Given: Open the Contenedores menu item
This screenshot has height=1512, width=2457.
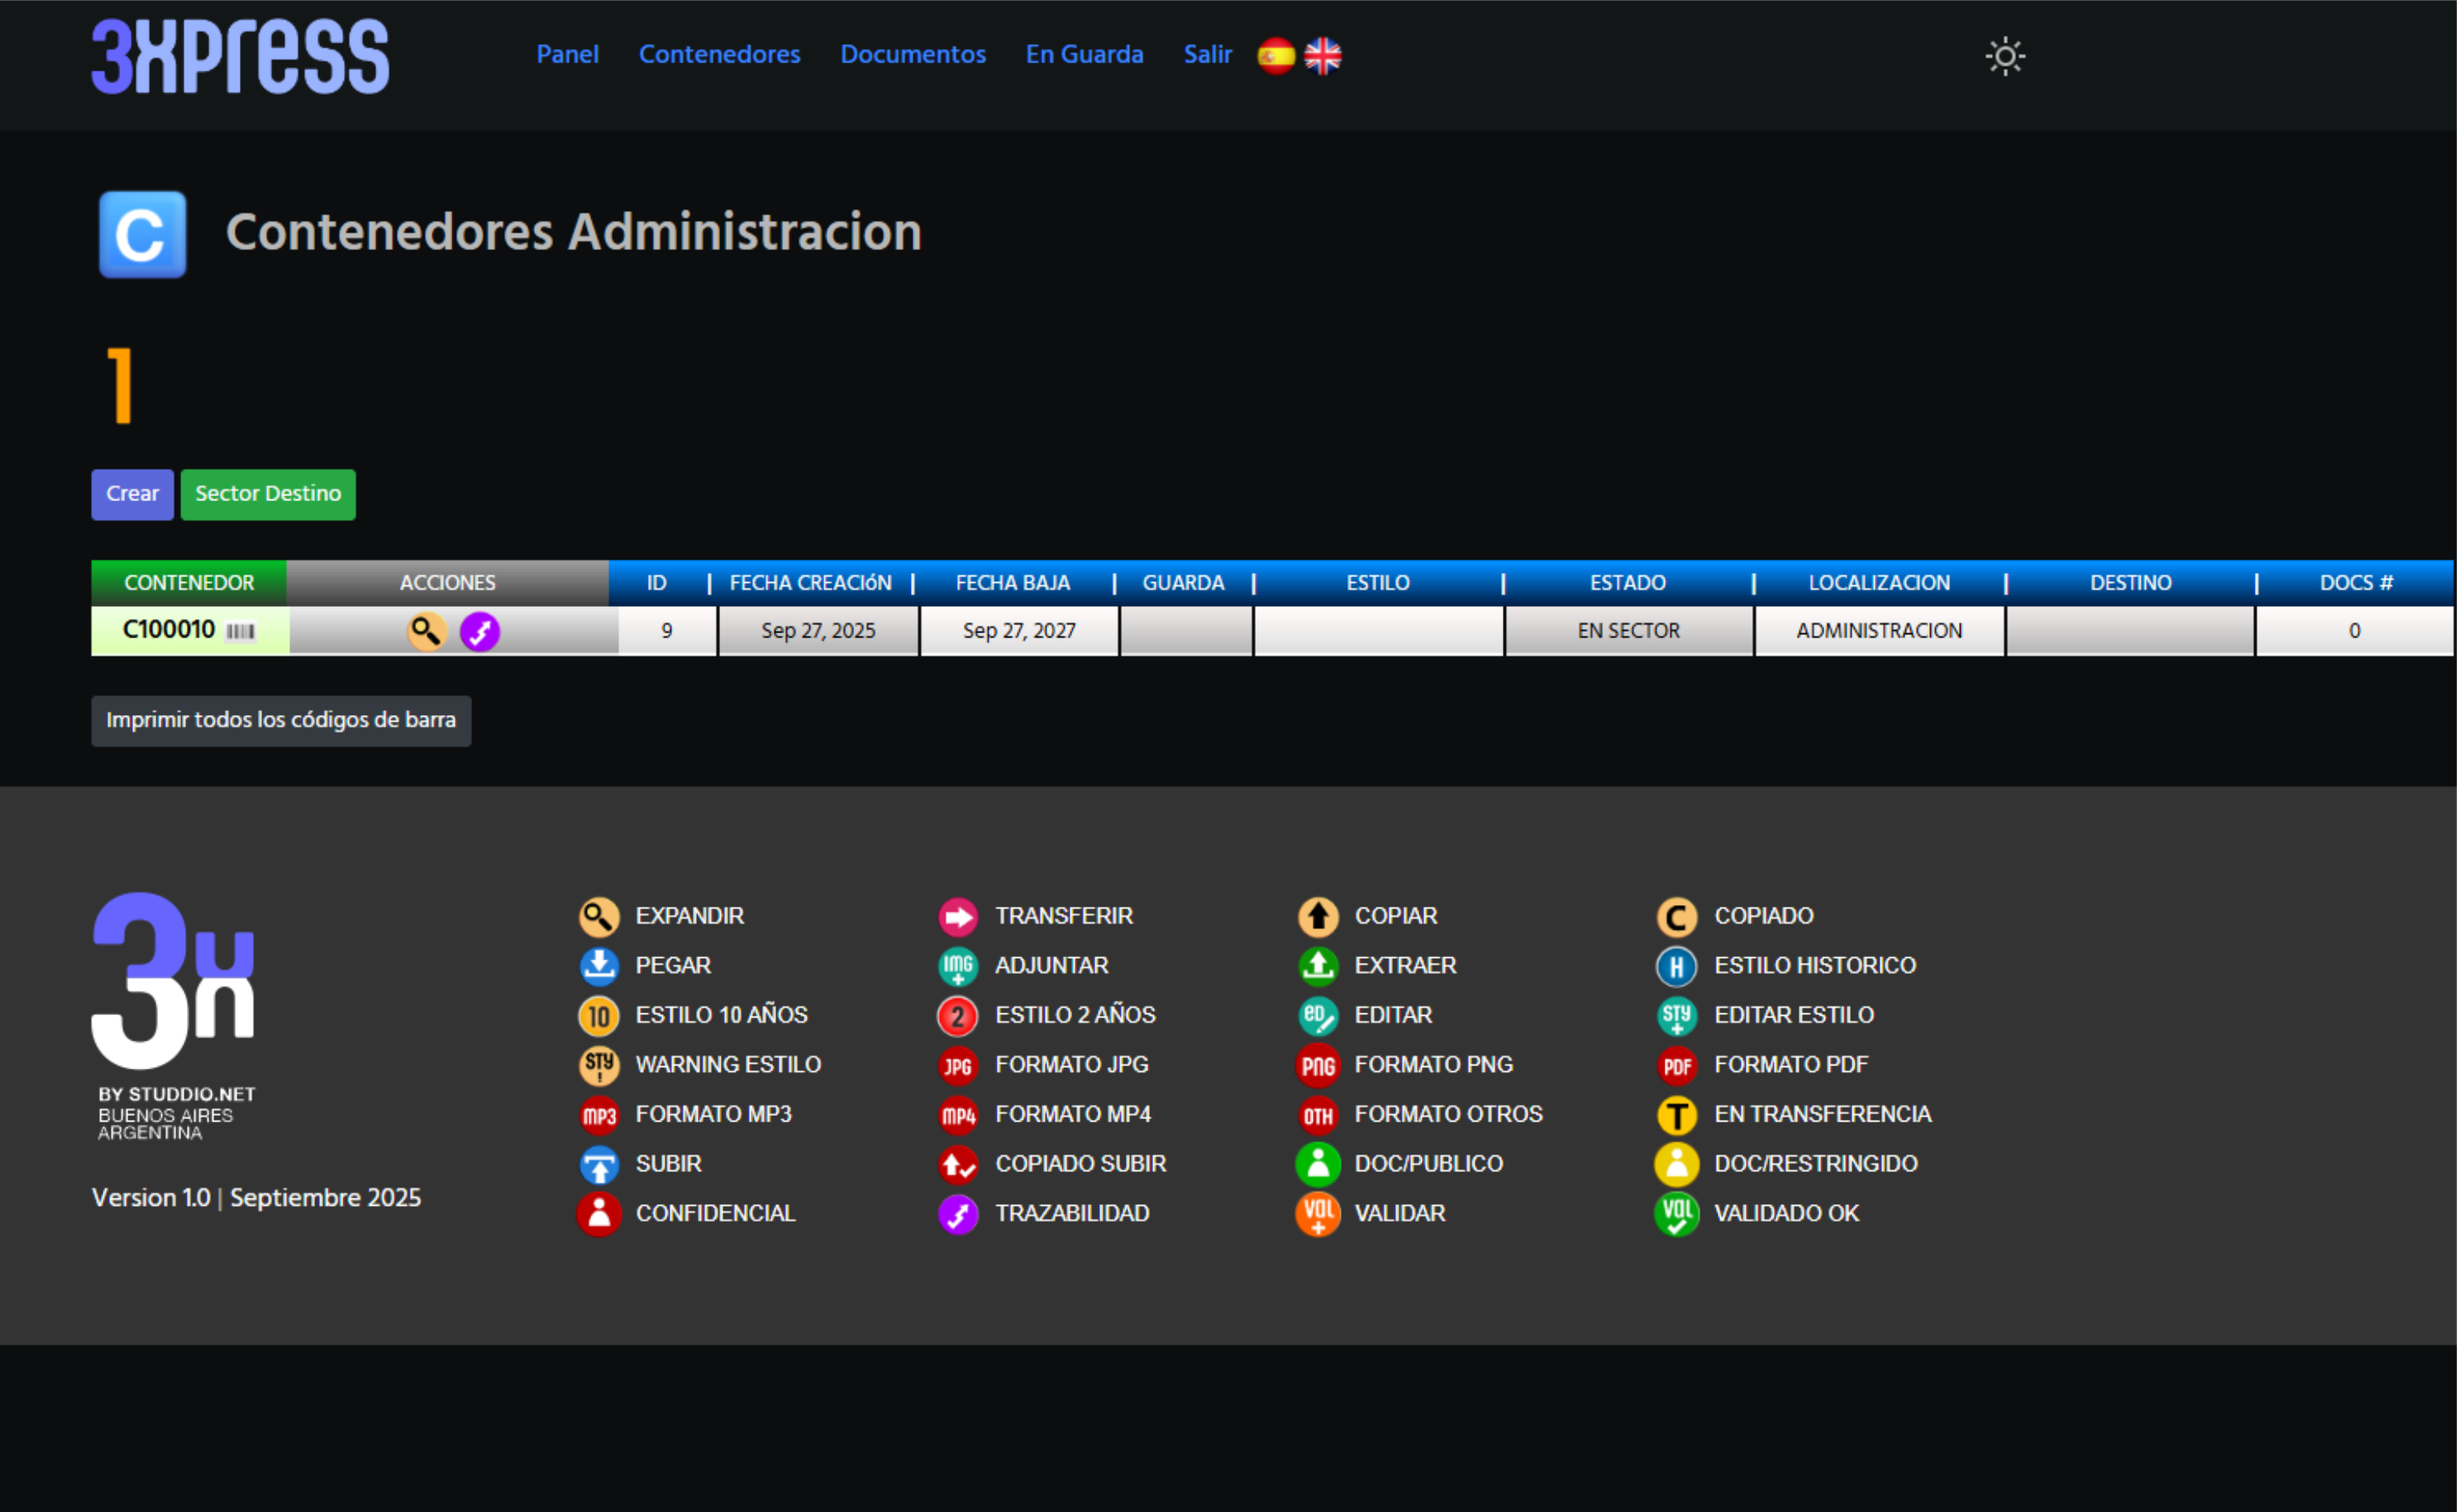Looking at the screenshot, I should click(x=719, y=54).
